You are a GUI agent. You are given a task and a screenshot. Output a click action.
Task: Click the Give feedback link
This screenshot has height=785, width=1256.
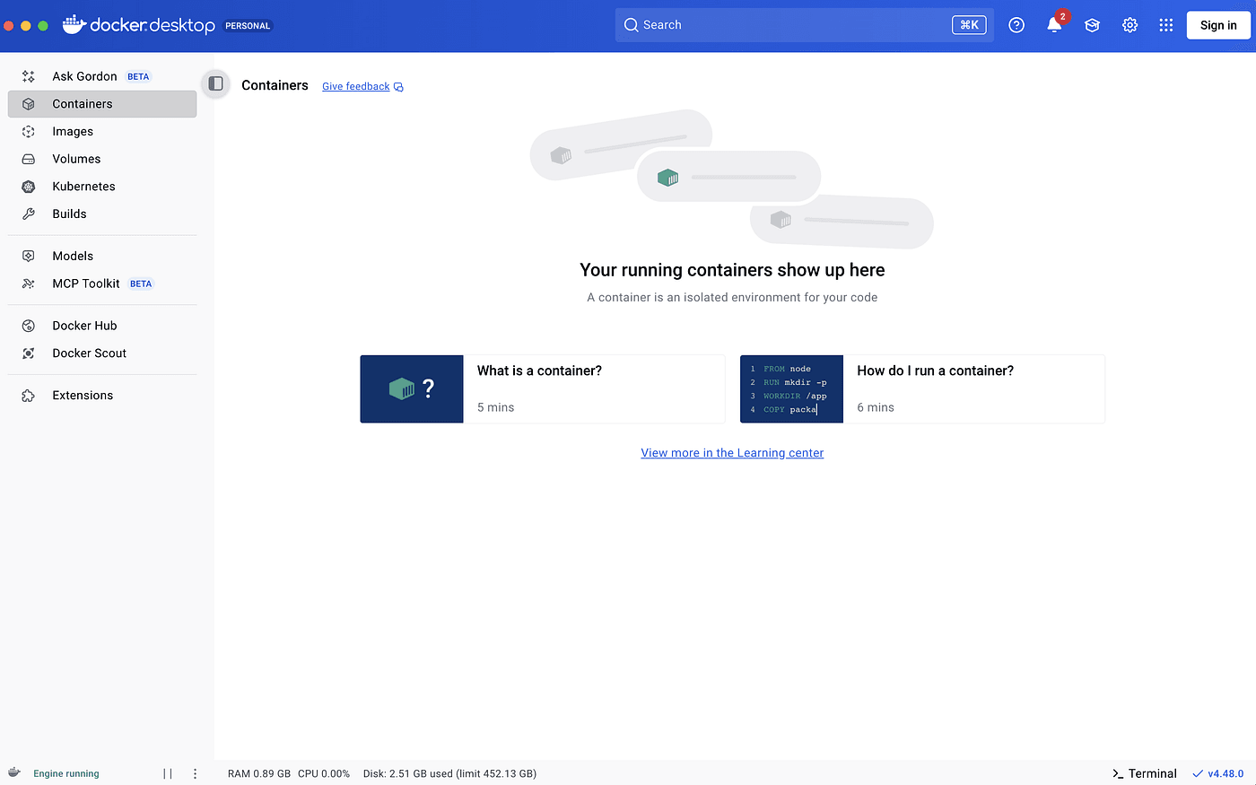(x=356, y=86)
